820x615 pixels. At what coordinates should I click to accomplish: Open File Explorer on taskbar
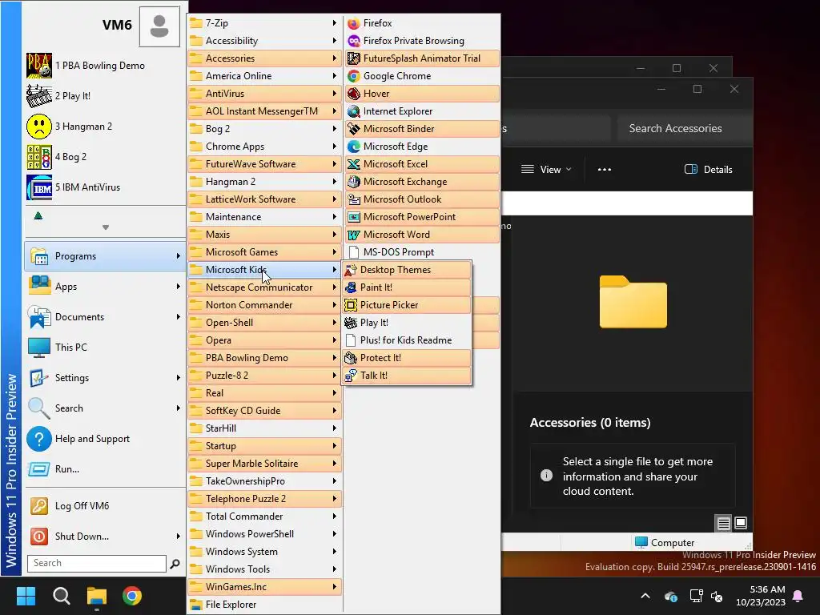[97, 596]
